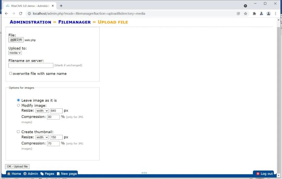The height and width of the screenshot is (179, 282).
Task: Click the browser forward arrow
Action: [14, 14]
